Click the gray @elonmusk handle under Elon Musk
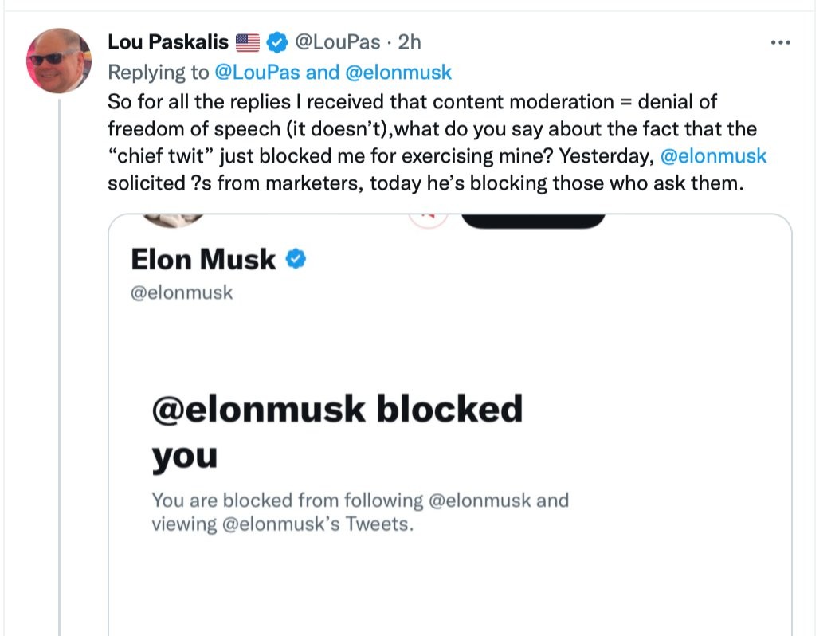The image size is (835, 636). point(182,292)
